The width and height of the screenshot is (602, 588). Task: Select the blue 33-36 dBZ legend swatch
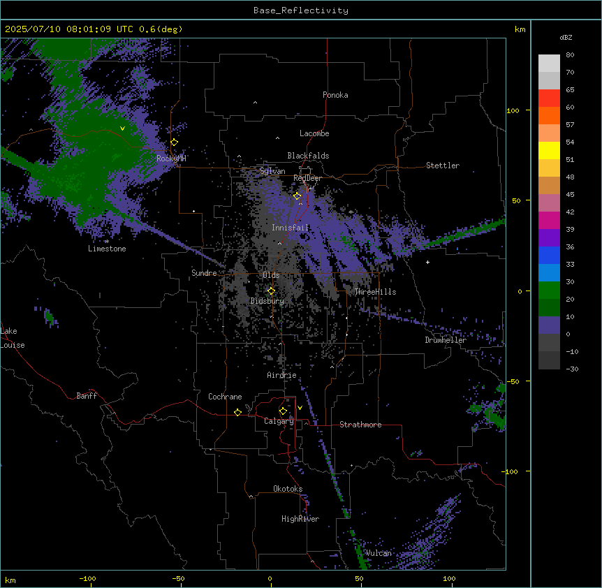coord(549,255)
